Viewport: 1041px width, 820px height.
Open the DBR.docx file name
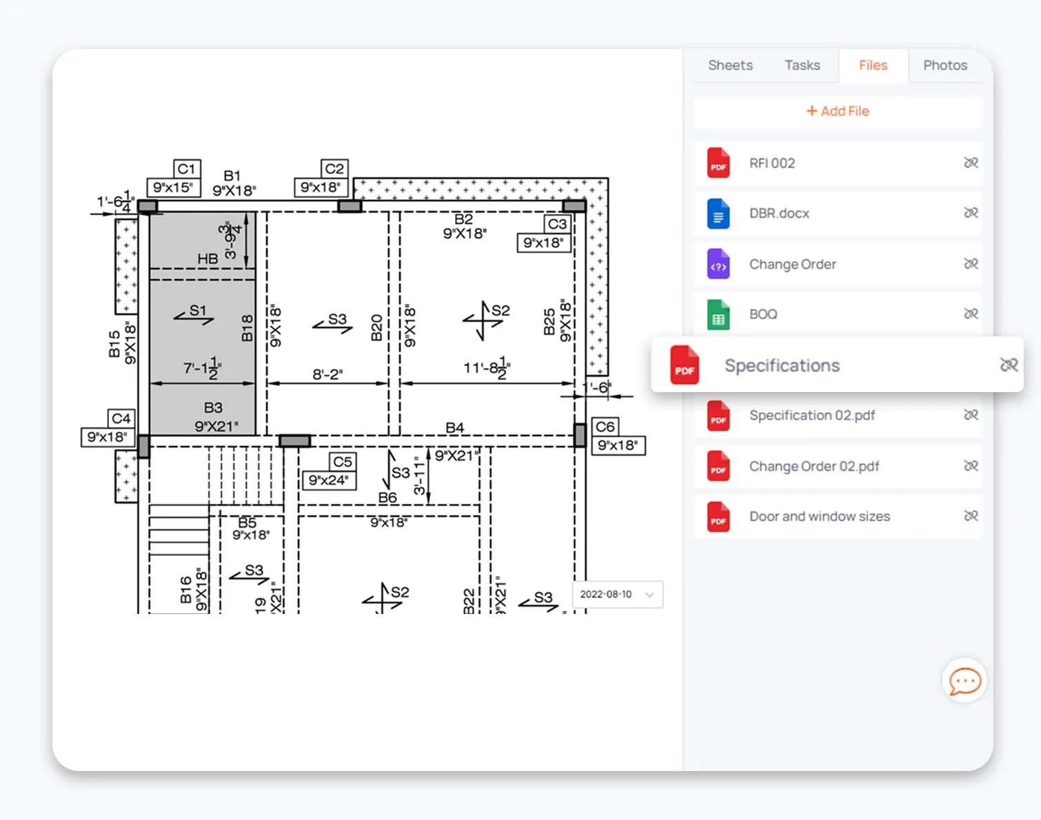[x=779, y=214]
